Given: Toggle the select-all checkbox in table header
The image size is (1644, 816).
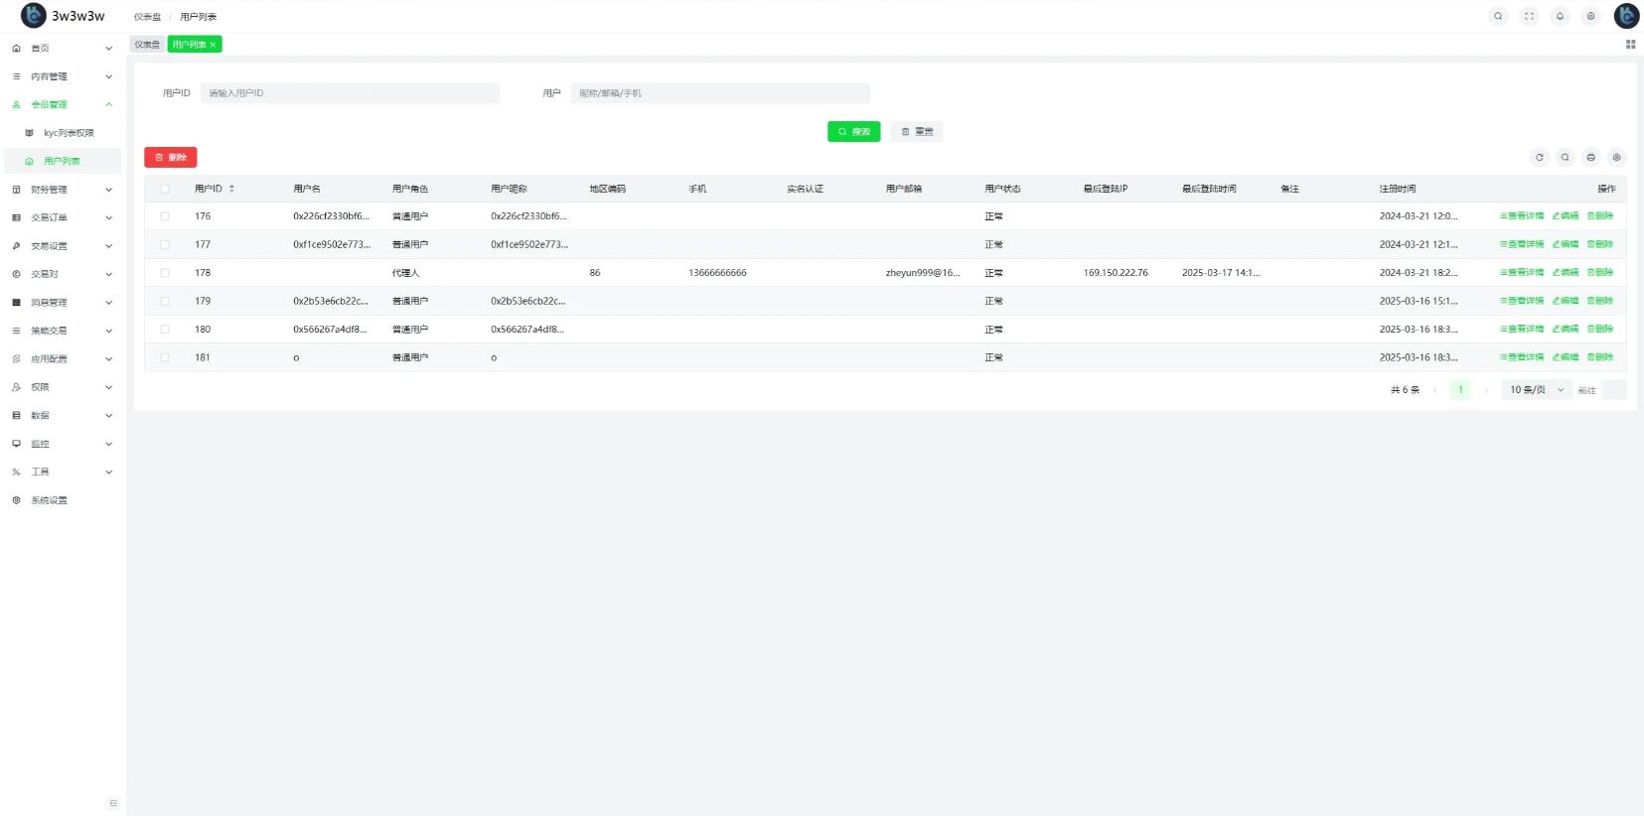Looking at the screenshot, I should coord(165,189).
